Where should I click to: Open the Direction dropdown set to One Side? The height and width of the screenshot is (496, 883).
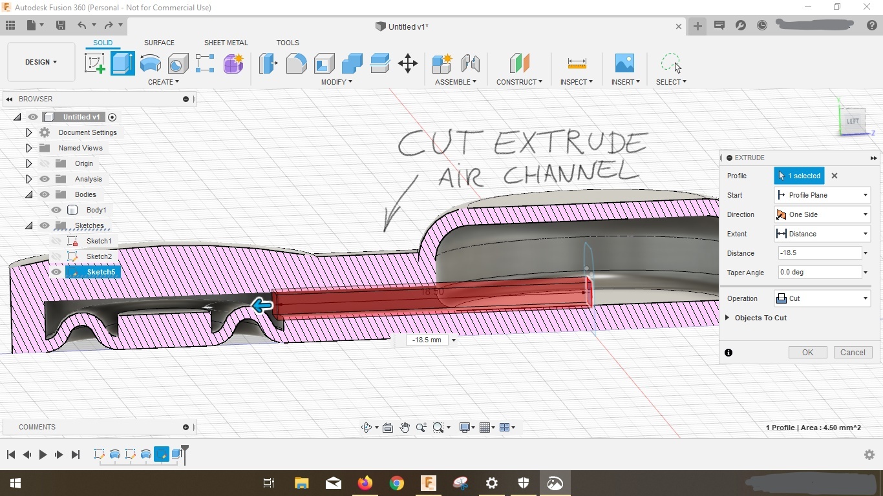coord(823,214)
